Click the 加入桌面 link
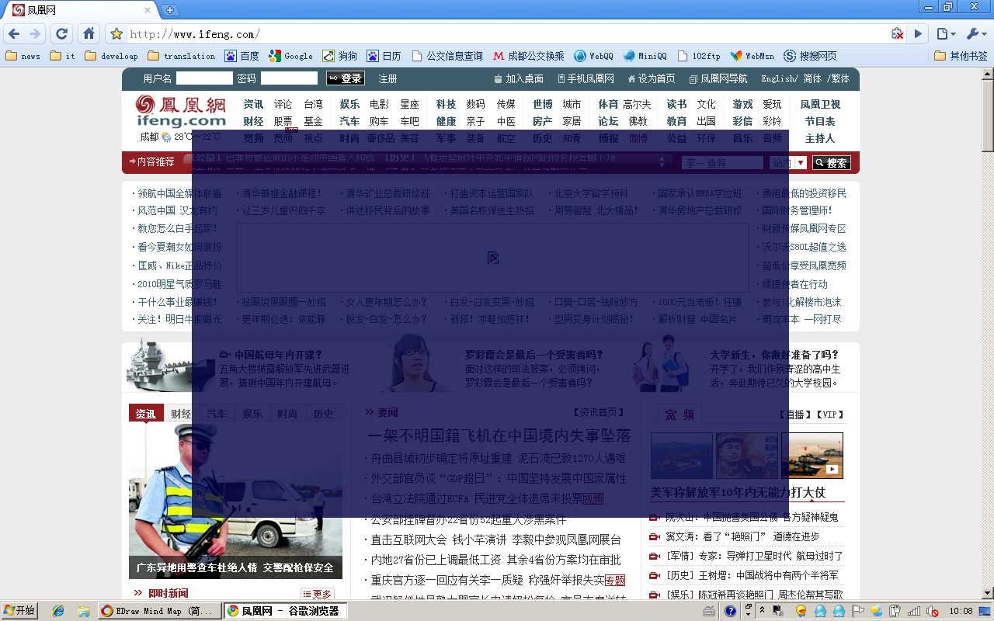 coord(519,78)
